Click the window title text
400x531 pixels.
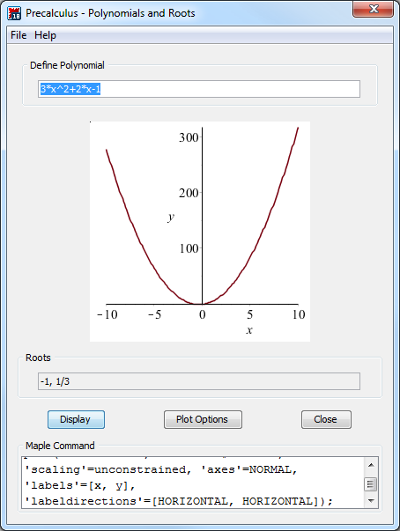(x=110, y=13)
